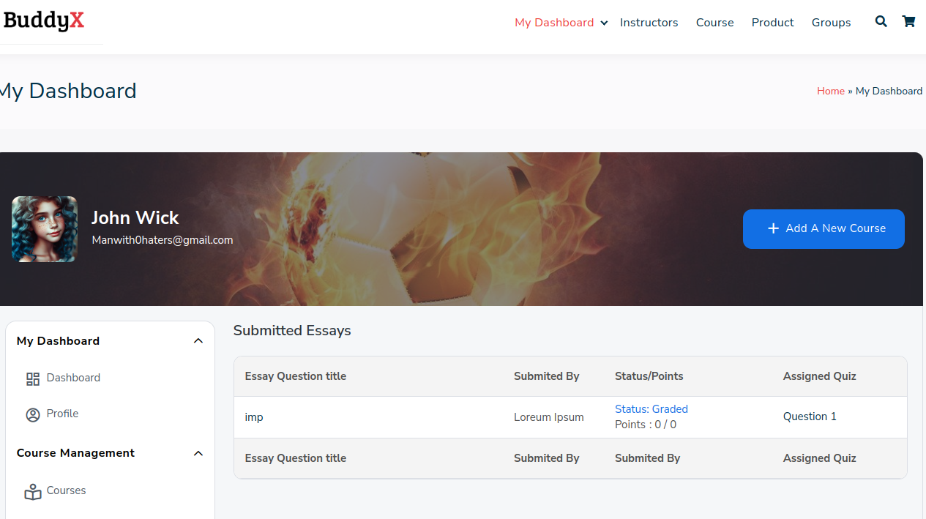The height and width of the screenshot is (519, 926).
Task: Click John Wick's profile avatar
Action: tap(45, 229)
